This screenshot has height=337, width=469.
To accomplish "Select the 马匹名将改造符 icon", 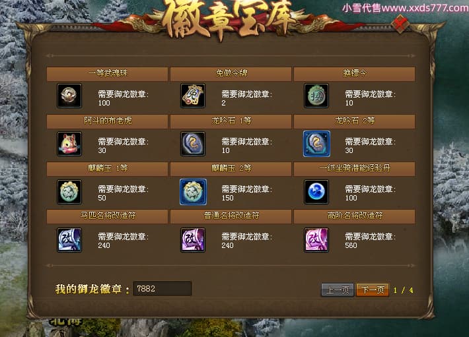I will click(x=69, y=239).
